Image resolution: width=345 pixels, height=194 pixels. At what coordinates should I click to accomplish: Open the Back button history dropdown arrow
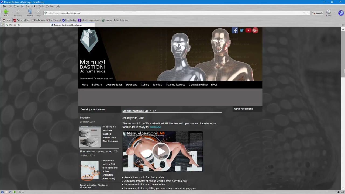(x=12, y=13)
